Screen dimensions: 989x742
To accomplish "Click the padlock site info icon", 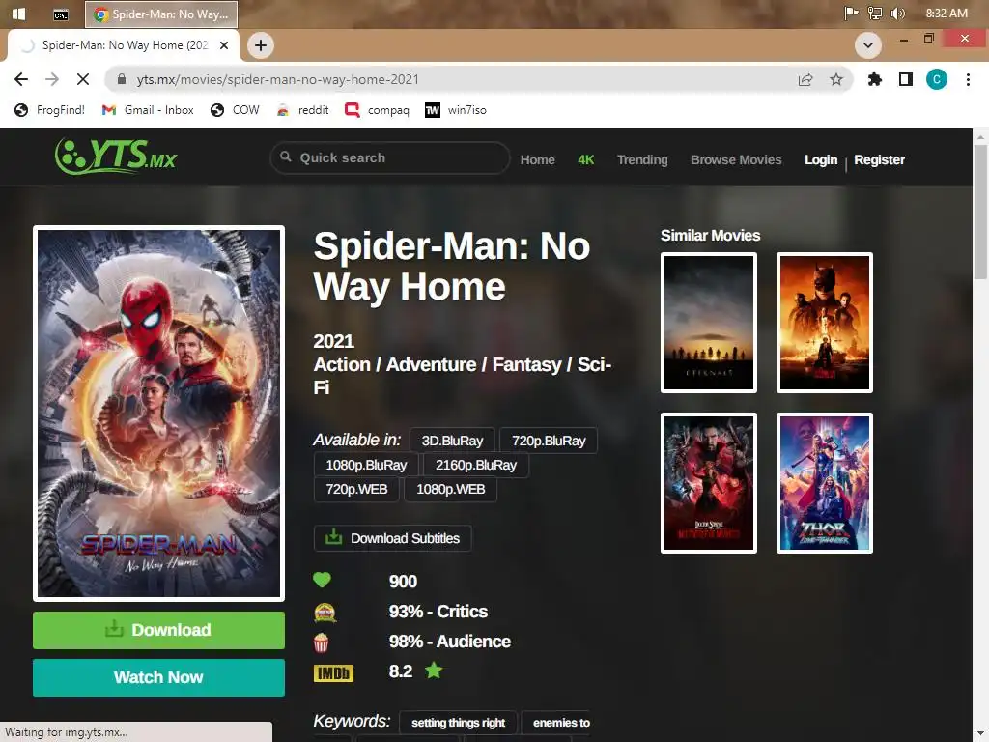I will [x=121, y=79].
